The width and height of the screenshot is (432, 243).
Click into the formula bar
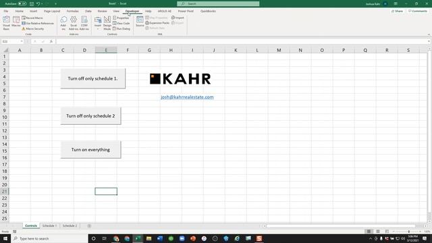point(242,41)
